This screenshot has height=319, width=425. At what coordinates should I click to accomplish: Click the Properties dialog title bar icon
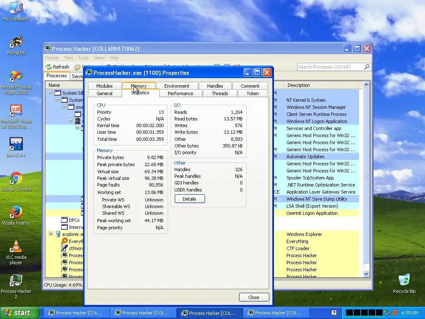click(89, 73)
